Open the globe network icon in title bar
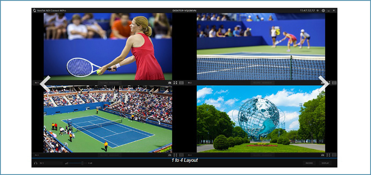Image resolution: width=371 pixels, height=175 pixels. 323,10
